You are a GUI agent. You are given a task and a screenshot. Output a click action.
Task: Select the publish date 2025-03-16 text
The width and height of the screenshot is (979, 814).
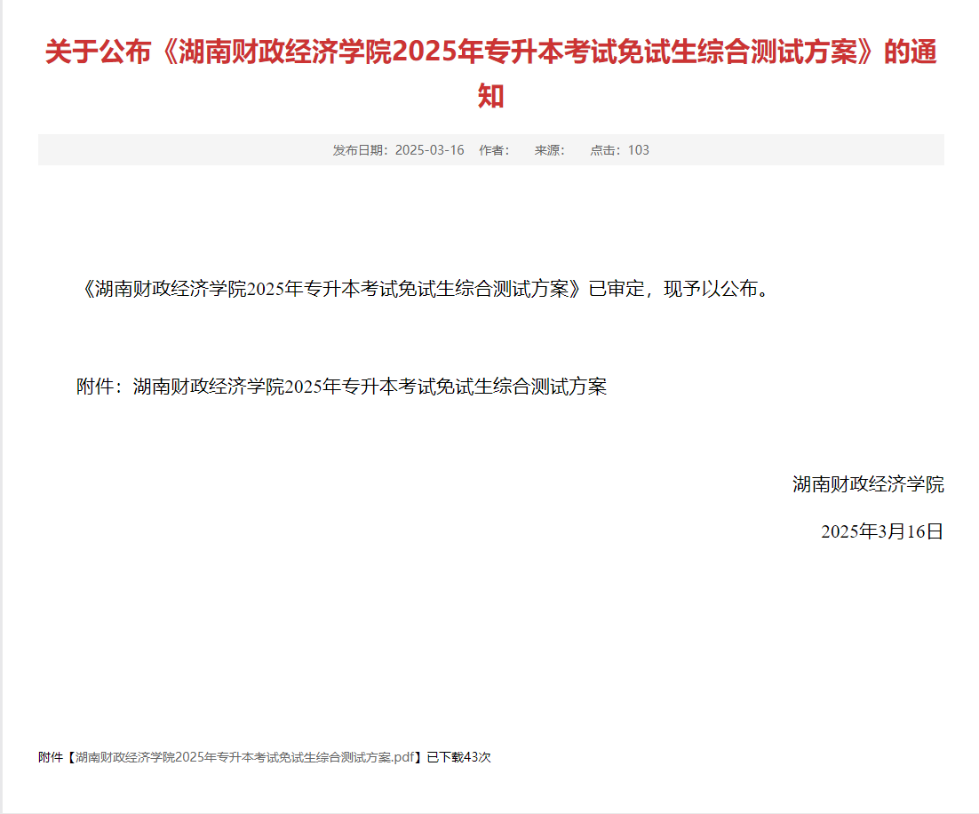[x=430, y=150]
